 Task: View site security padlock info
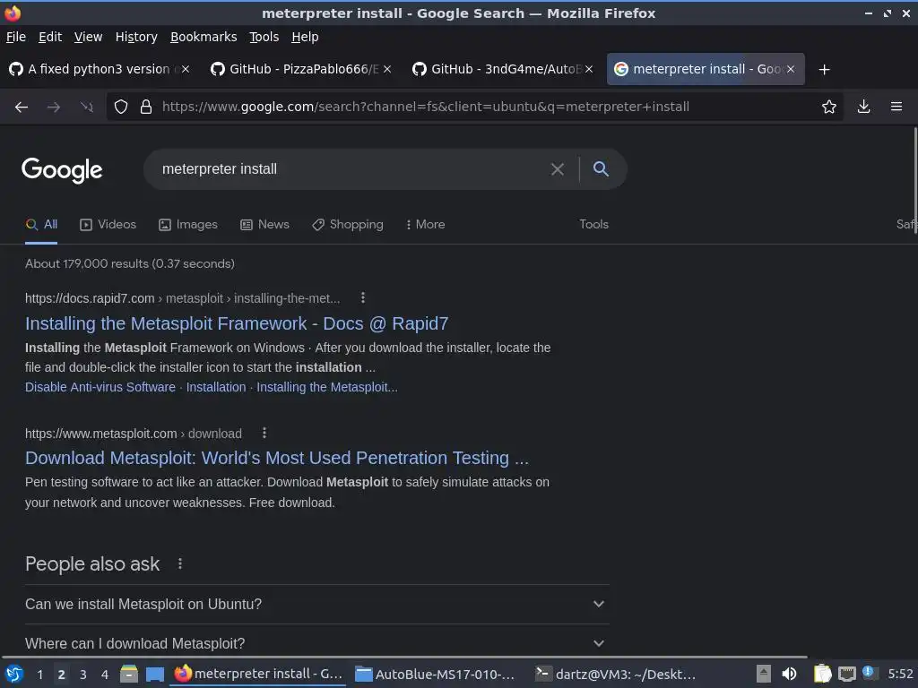(x=146, y=107)
